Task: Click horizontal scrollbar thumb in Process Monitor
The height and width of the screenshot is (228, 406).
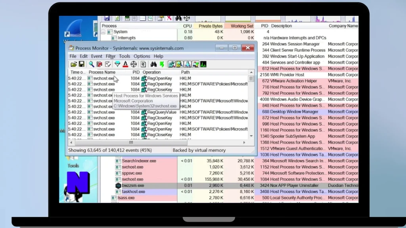Action: click(131, 142)
